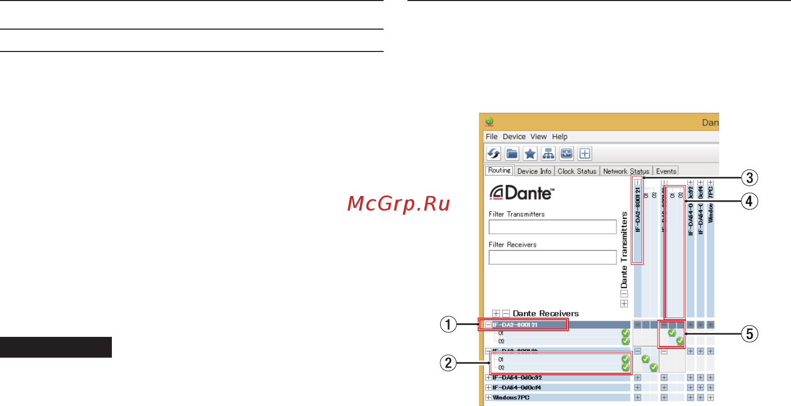
Task: Expand grid cell: Windows7PC receiver, Windows7PC transmitter
Action: (x=710, y=398)
